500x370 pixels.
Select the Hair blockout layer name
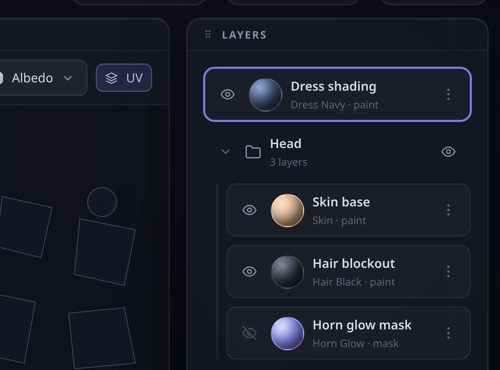[x=354, y=263]
